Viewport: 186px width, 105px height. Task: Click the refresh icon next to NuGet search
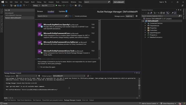coord(70,16)
